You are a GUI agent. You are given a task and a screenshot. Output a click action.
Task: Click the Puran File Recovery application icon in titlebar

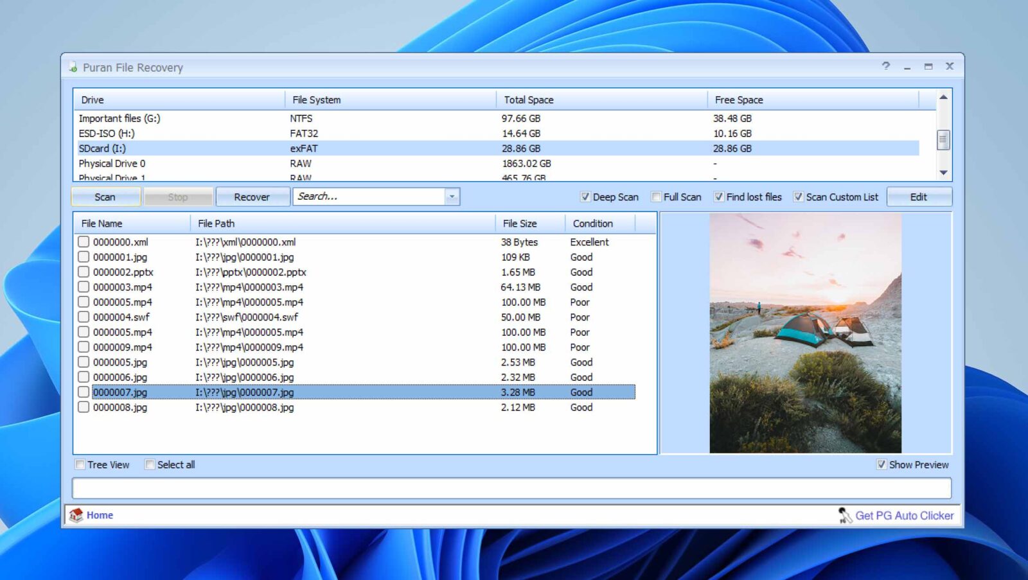[x=73, y=67]
